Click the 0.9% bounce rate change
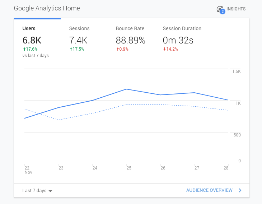 122,49
